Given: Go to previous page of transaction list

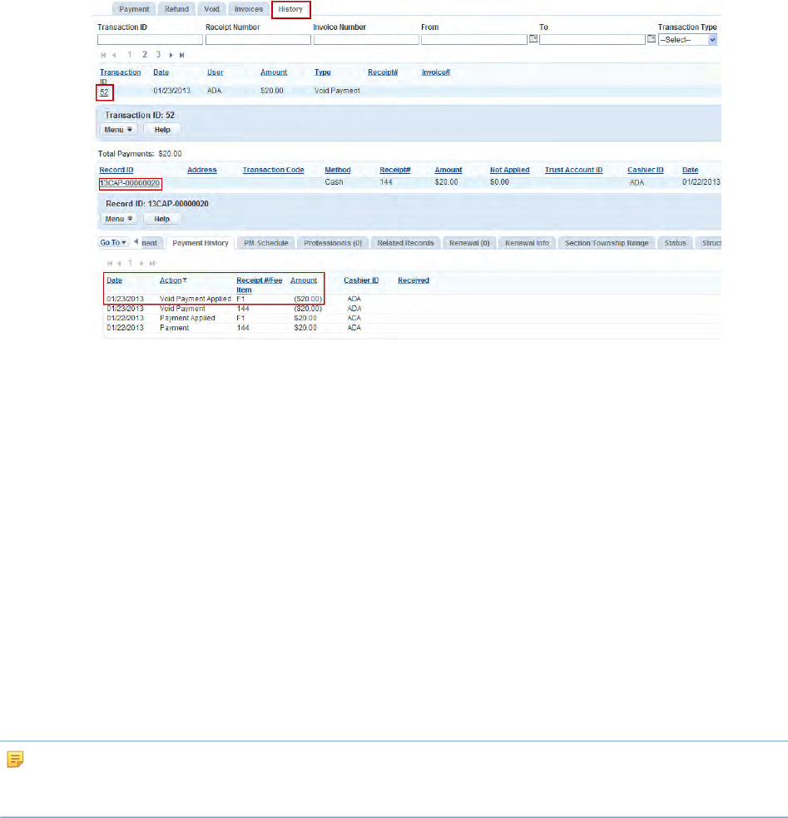Looking at the screenshot, I should click(x=114, y=55).
